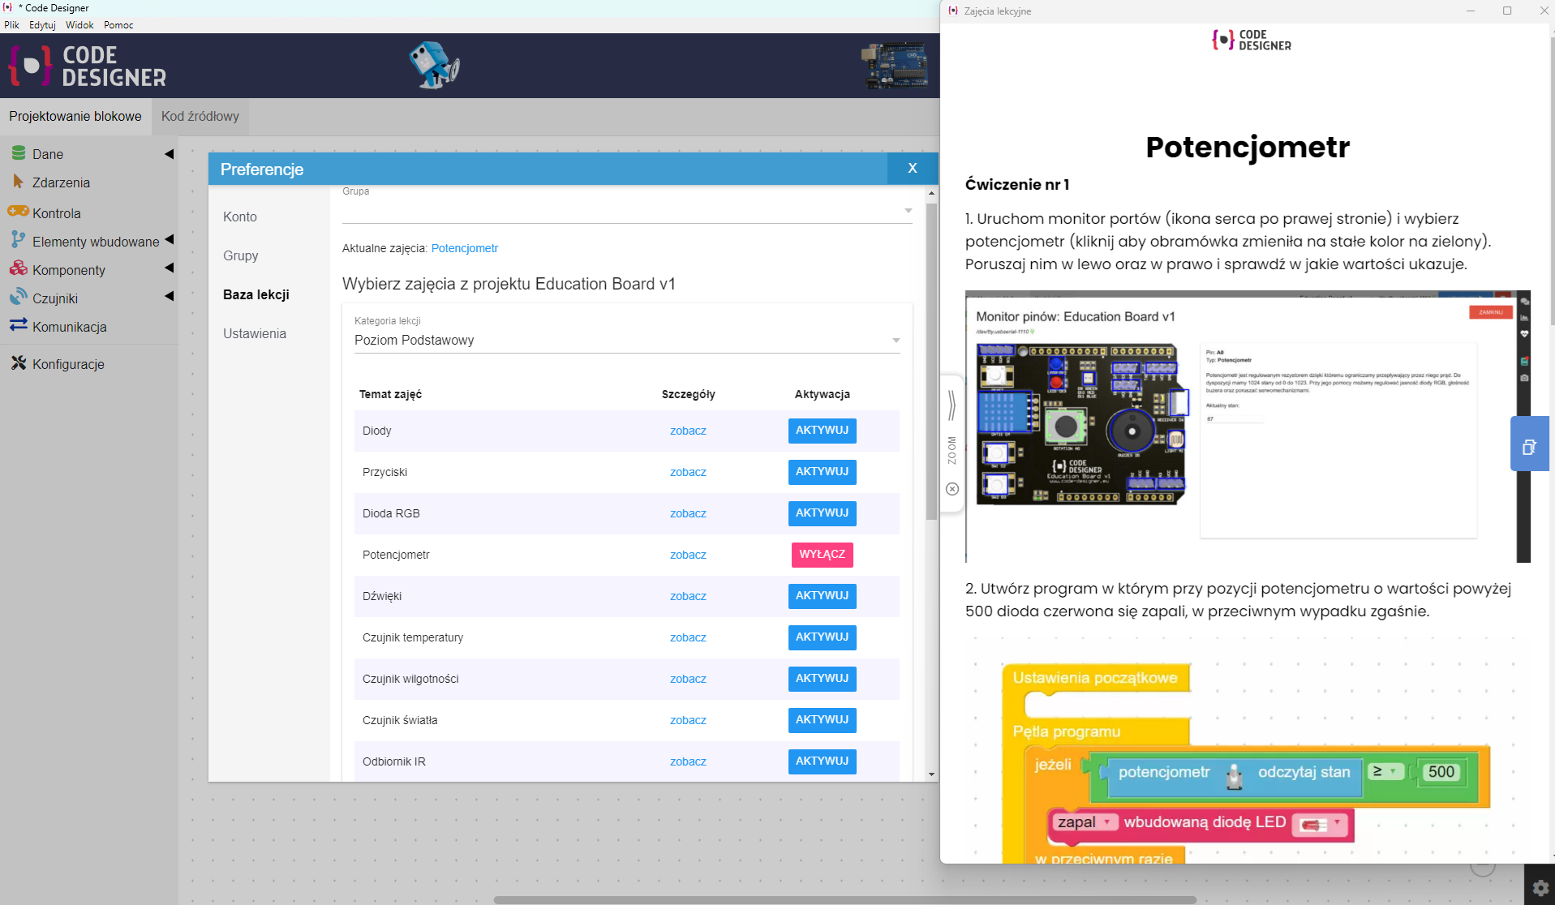The height and width of the screenshot is (905, 1555).
Task: Open the Poziom Podstawowy category dropdown
Action: click(x=896, y=340)
